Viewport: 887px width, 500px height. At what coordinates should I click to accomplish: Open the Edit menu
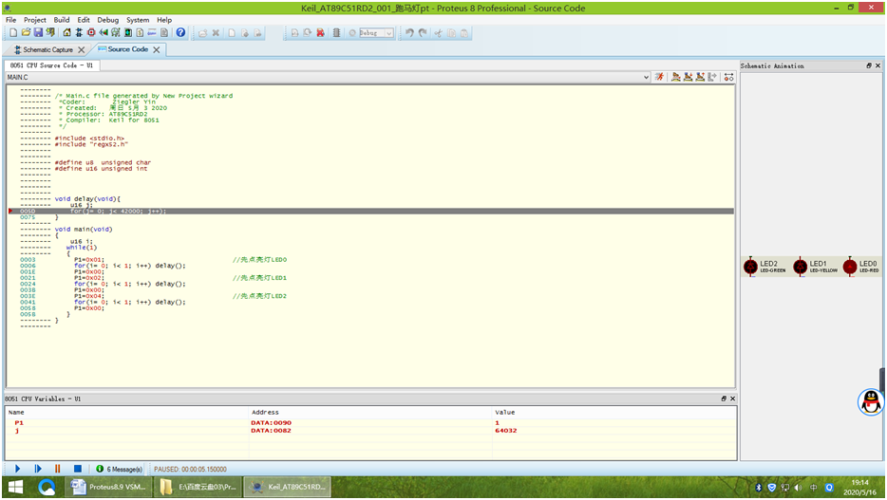84,20
